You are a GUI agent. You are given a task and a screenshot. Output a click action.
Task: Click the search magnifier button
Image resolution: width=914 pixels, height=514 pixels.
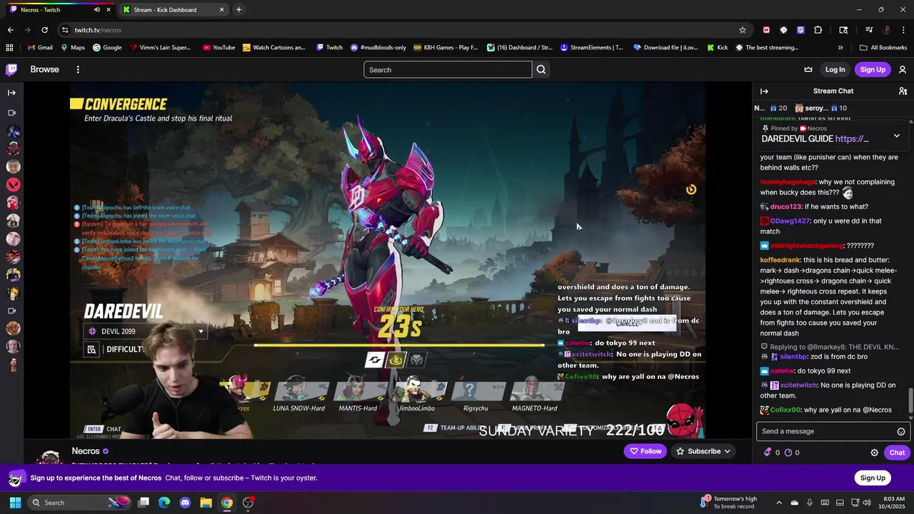click(541, 69)
